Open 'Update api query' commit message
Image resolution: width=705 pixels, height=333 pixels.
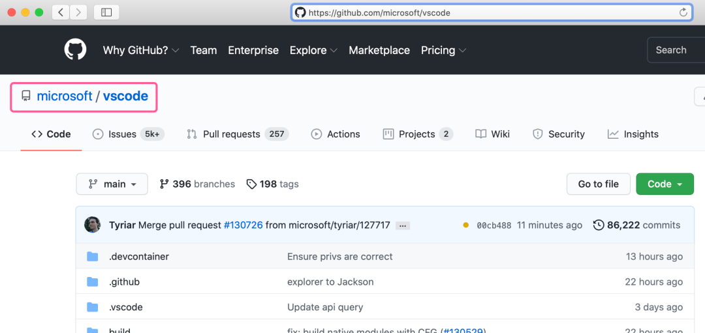point(325,308)
